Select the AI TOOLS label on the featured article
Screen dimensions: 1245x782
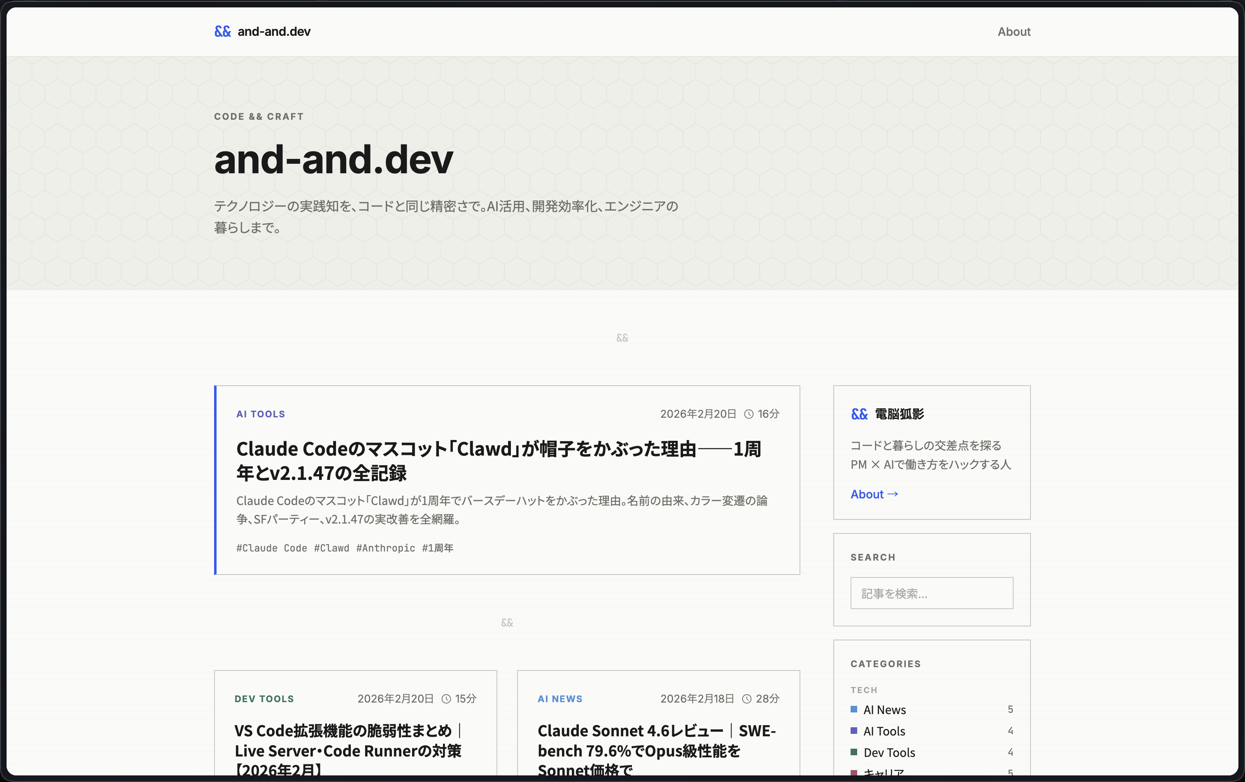tap(260, 414)
